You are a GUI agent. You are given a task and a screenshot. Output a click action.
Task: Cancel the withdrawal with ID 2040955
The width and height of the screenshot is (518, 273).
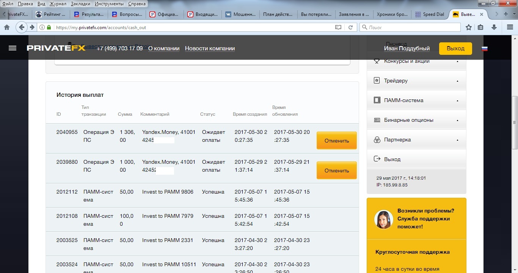tap(336, 141)
